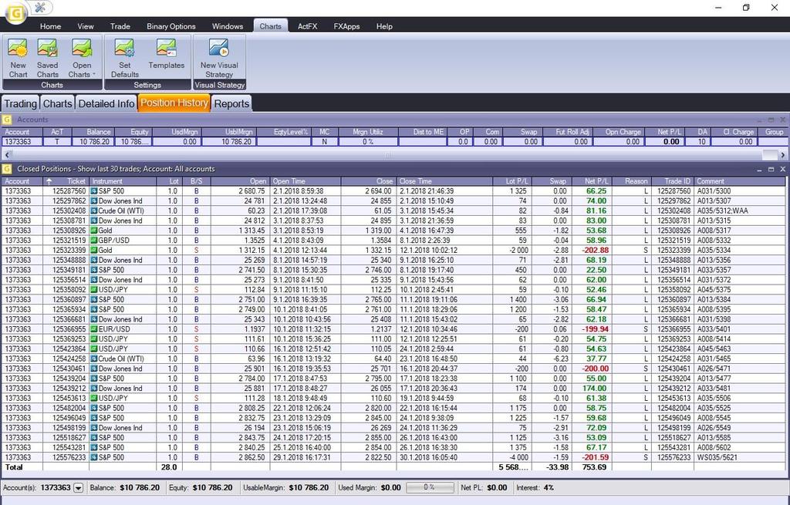Sort Accounts by Balance column header
The width and height of the screenshot is (790, 505).
[x=93, y=132]
